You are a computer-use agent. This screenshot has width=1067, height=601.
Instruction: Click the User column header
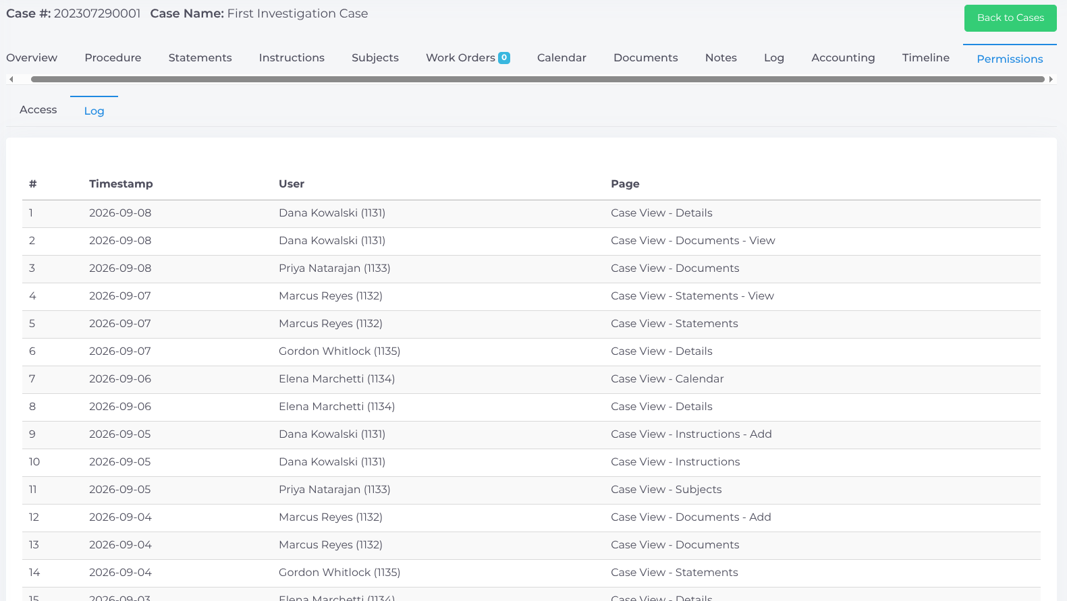(292, 184)
